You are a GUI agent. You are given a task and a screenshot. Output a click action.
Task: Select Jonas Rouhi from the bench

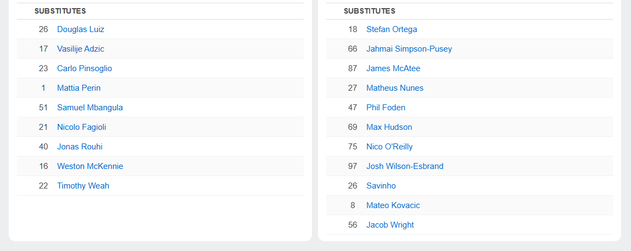click(x=79, y=147)
